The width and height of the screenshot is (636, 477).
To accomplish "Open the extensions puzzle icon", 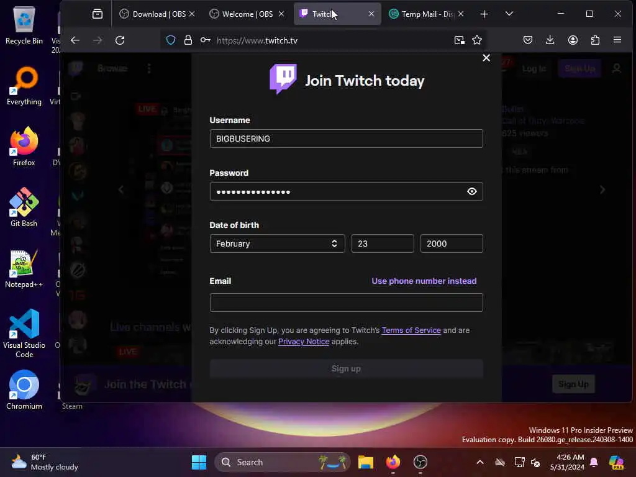I will pyautogui.click(x=595, y=40).
